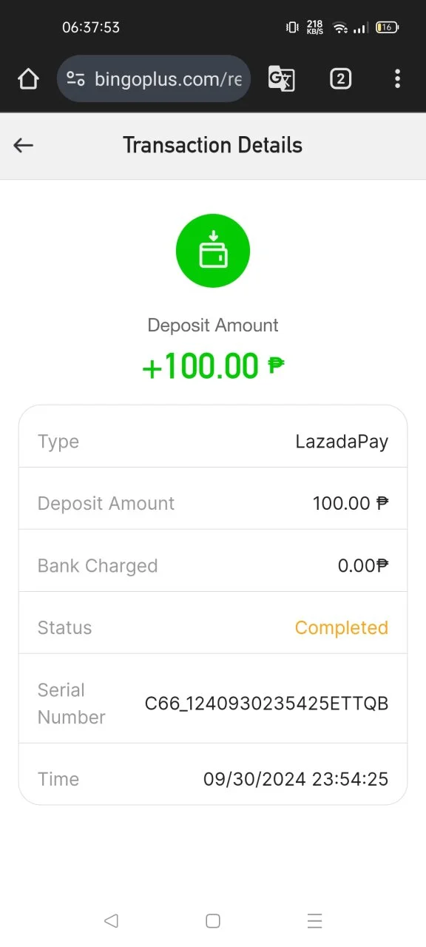The width and height of the screenshot is (426, 947).
Task: Open the browser home icon
Action: [28, 78]
